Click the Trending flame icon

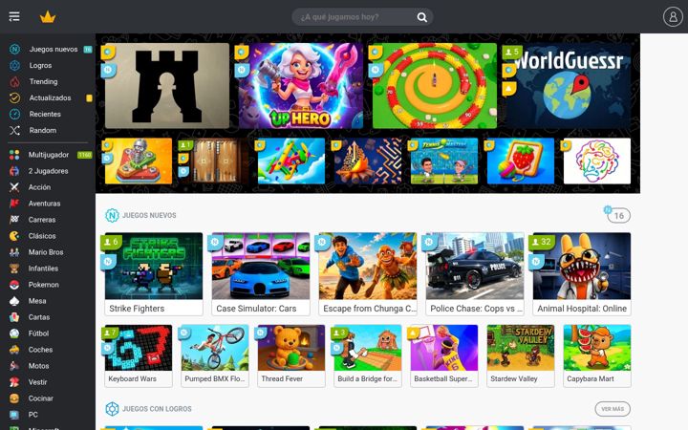(x=15, y=81)
